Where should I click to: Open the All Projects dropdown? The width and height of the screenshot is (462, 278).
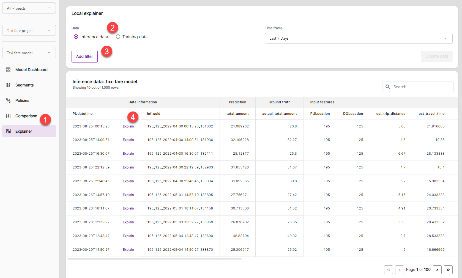[x=29, y=8]
